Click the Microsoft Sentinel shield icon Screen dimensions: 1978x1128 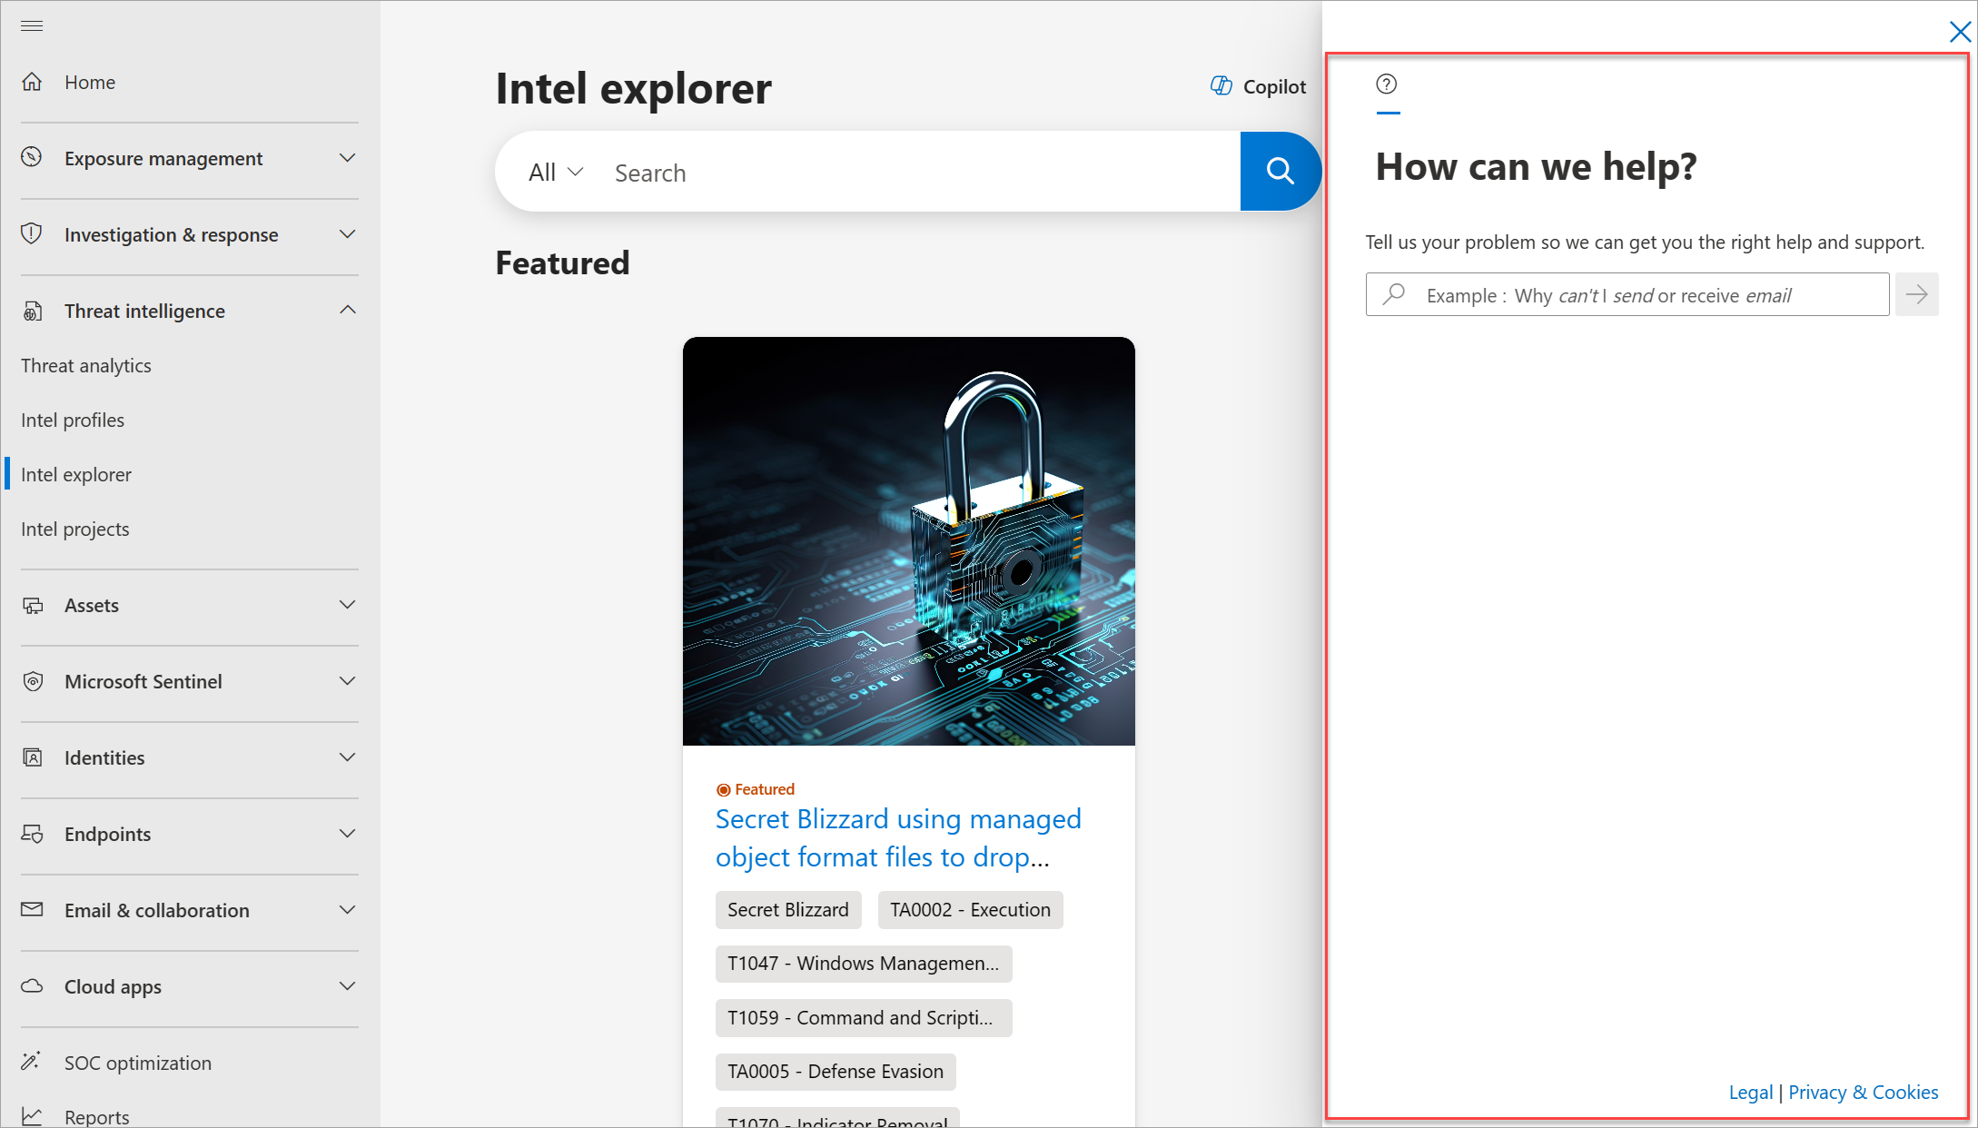33,681
